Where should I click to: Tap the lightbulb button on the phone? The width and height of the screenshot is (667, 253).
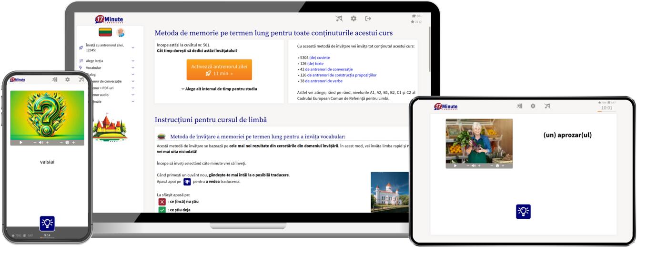pyautogui.click(x=47, y=223)
